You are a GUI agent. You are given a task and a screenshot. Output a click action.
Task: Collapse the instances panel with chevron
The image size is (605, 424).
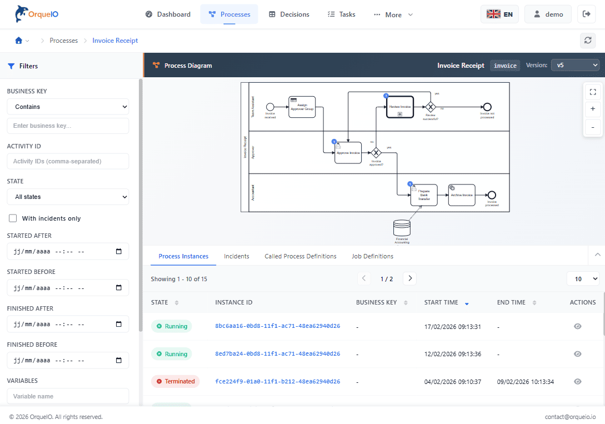597,255
